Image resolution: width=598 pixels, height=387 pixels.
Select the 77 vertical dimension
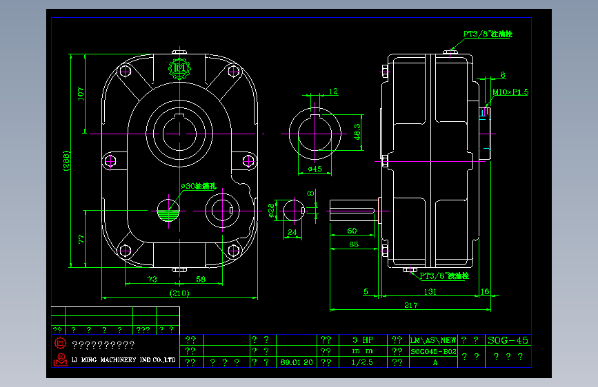click(81, 239)
